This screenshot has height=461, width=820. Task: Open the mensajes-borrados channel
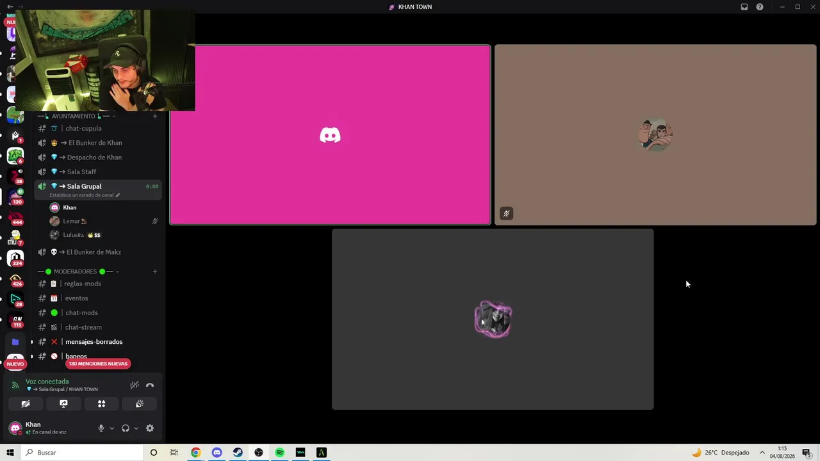97,342
